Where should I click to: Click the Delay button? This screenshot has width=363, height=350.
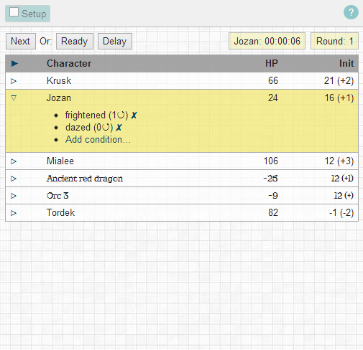point(115,41)
